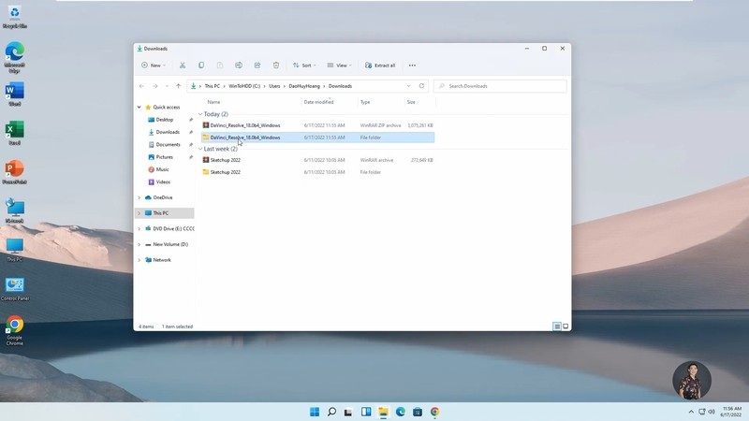This screenshot has height=421, width=749.
Task: Collapse the Today (2) group
Action: pos(200,114)
